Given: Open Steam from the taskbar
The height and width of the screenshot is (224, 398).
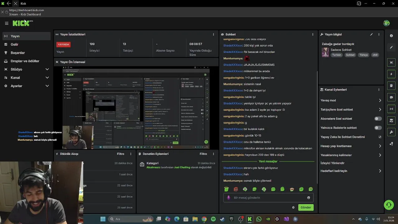Looking at the screenshot, I should point(222,219).
